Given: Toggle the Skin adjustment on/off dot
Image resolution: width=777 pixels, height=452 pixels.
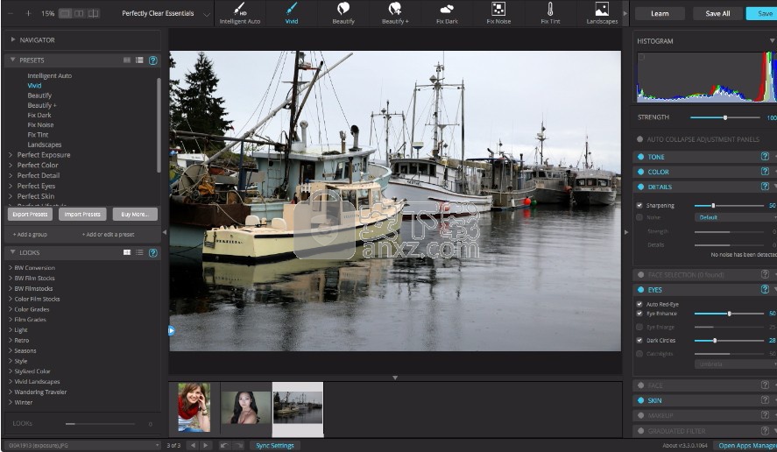Looking at the screenshot, I should pos(640,400).
